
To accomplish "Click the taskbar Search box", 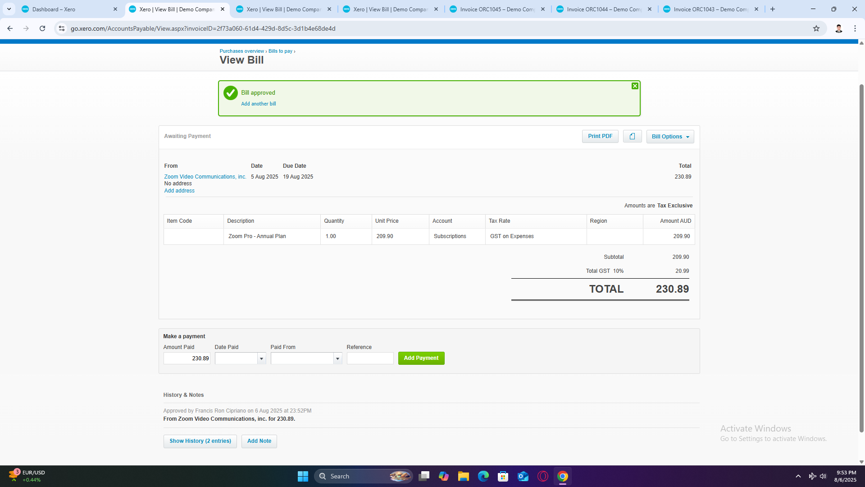I will click(x=363, y=476).
